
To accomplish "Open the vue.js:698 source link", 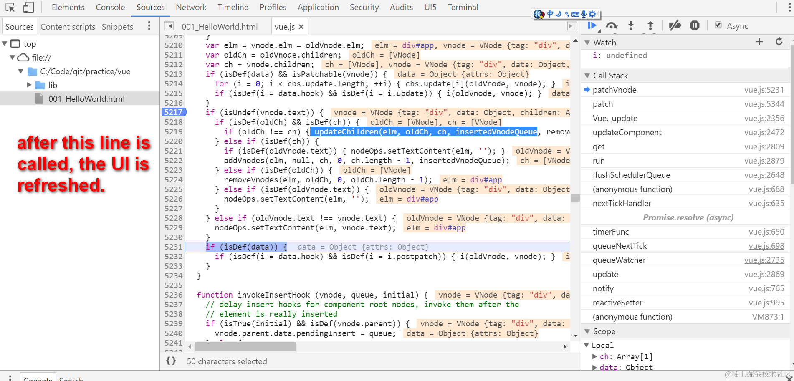I will (x=766, y=246).
